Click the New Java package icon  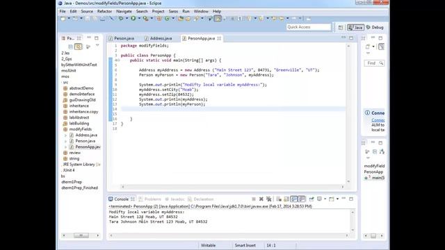[x=159, y=19]
